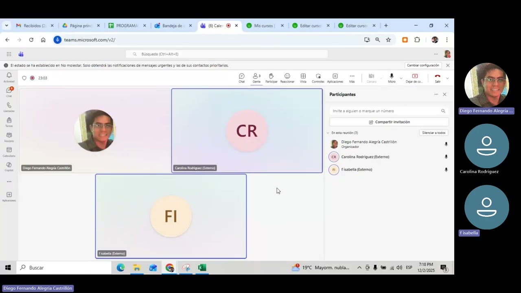
Task: Click Carolina Rodriguez video tile
Action: 247,131
